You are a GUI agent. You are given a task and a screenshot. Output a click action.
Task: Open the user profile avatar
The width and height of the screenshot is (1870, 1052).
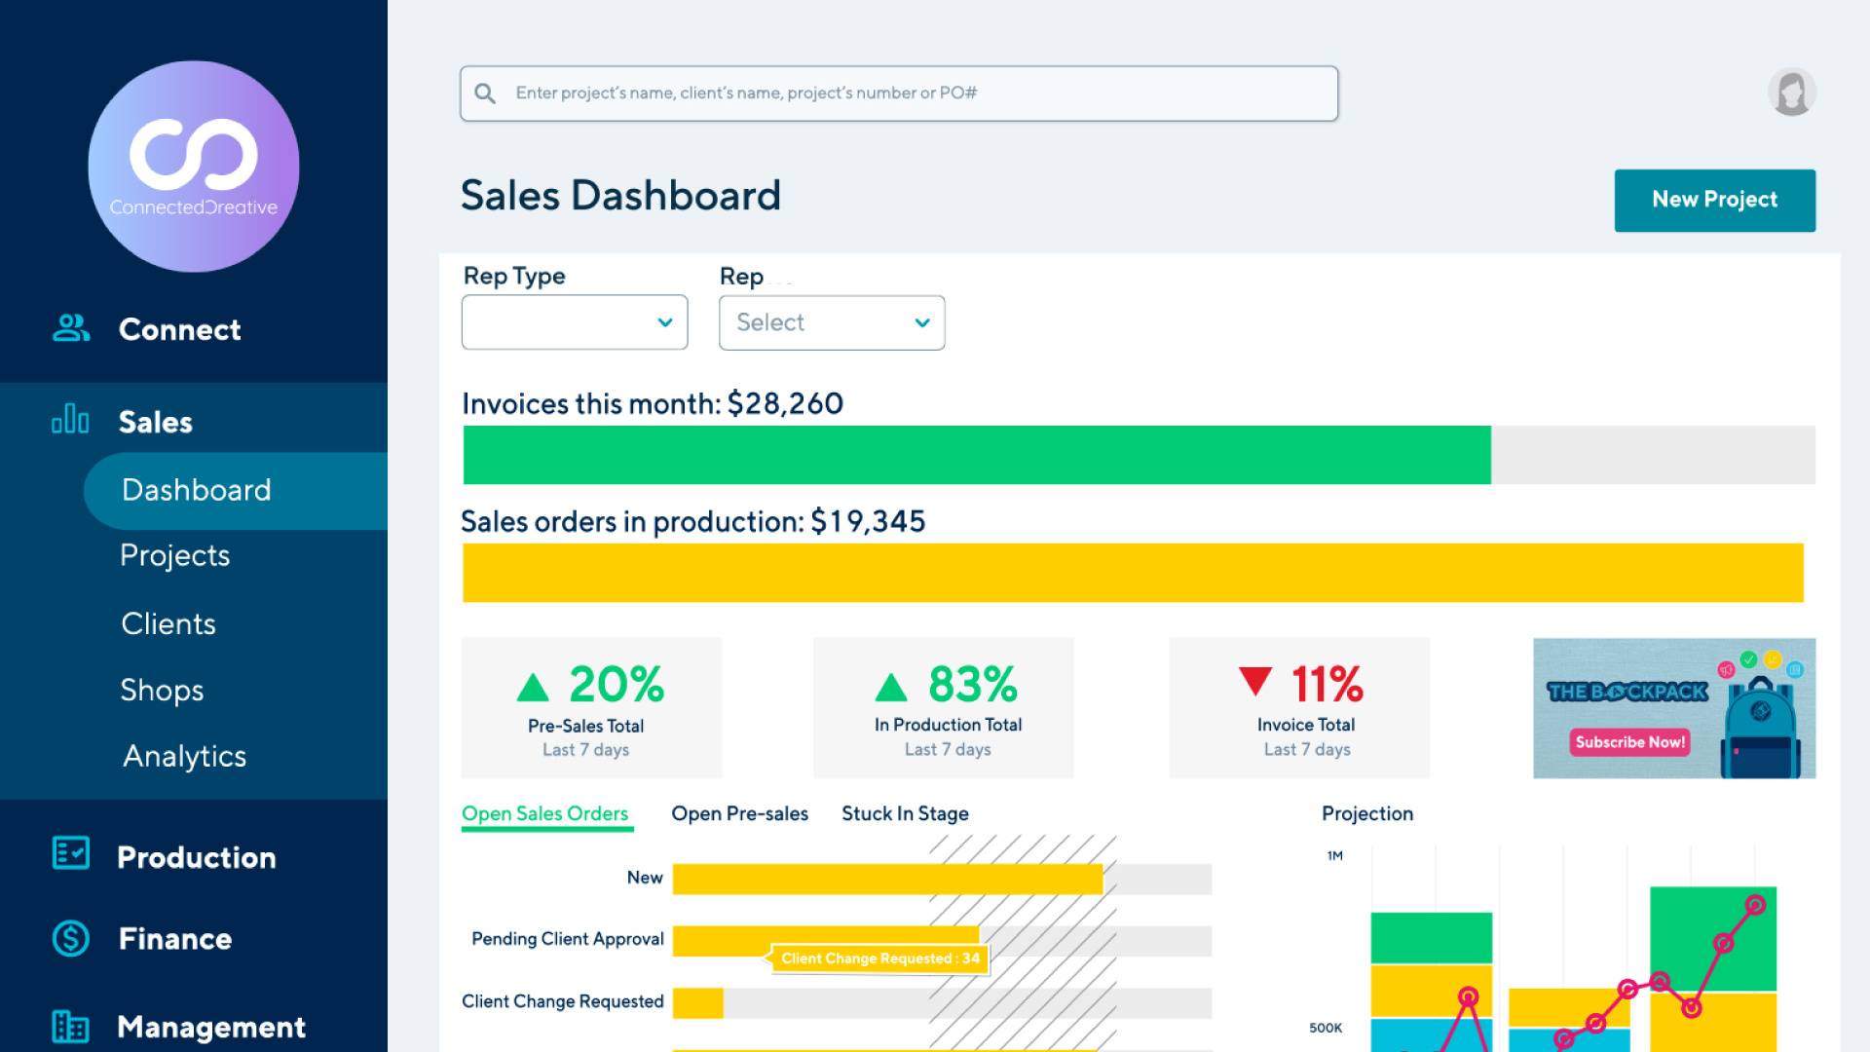coord(1792,91)
